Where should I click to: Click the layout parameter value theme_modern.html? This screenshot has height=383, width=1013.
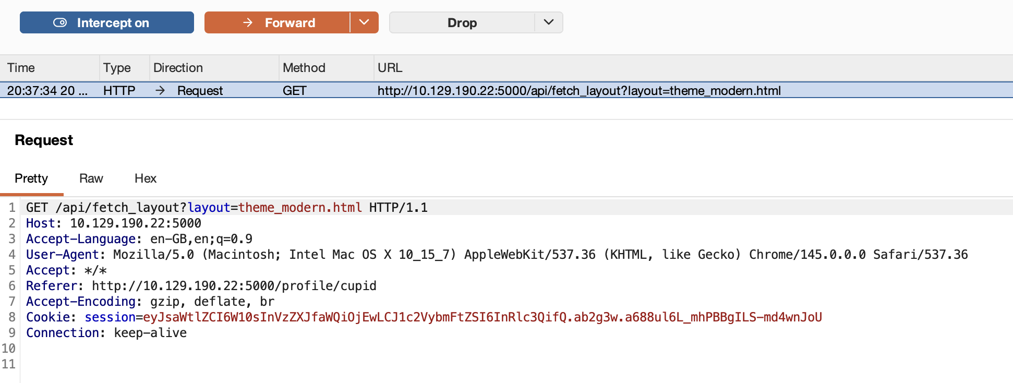tap(300, 208)
